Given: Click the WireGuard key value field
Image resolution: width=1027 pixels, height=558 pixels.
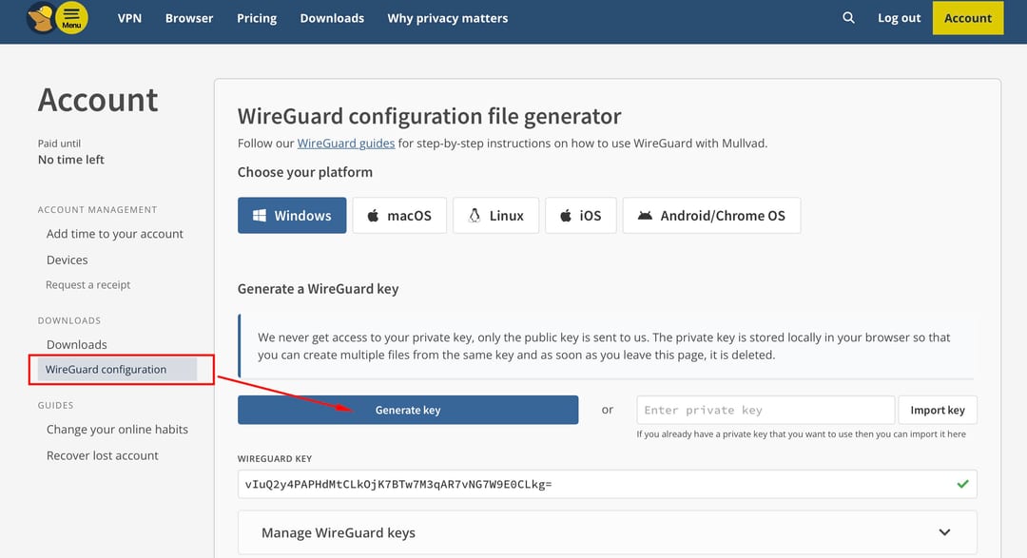Looking at the screenshot, I should click(607, 484).
